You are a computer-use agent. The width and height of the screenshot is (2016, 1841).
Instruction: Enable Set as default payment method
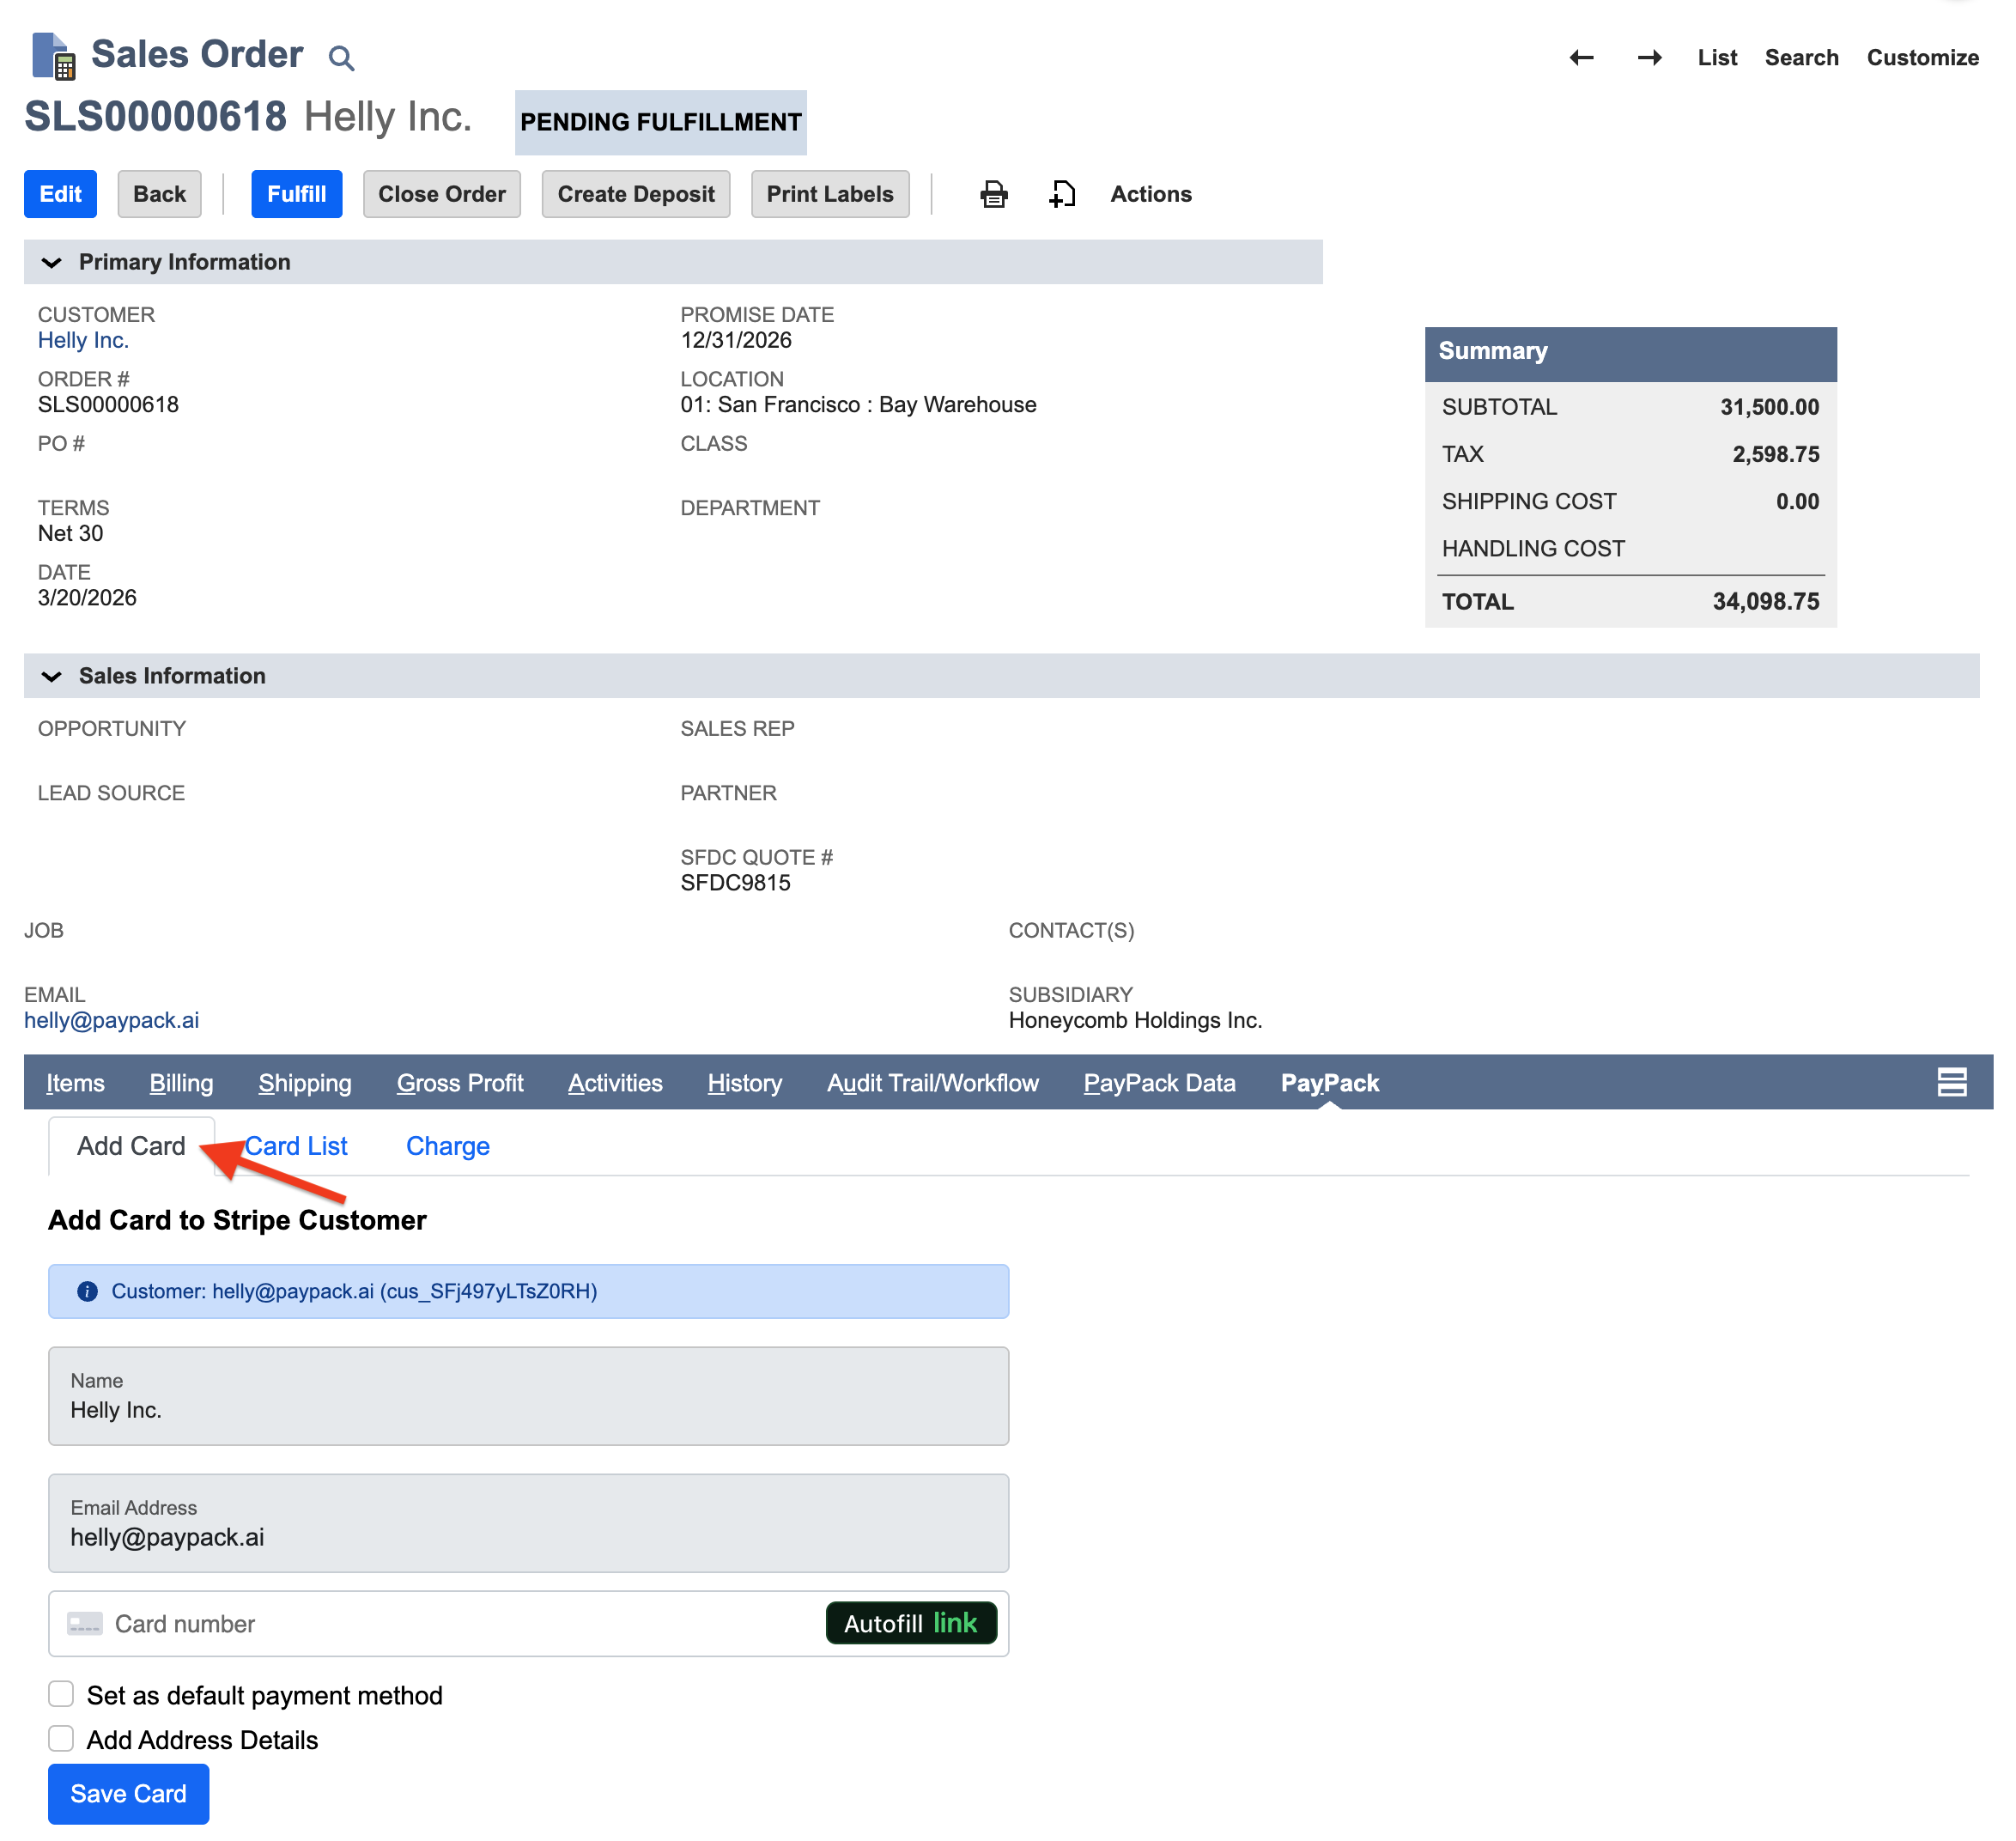click(61, 1694)
